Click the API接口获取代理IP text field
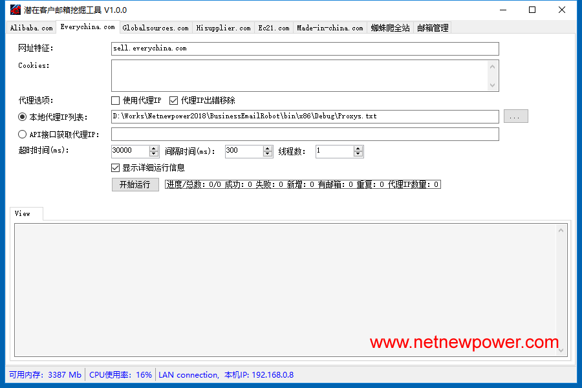Screen dimensions: 582x388 click(305, 135)
